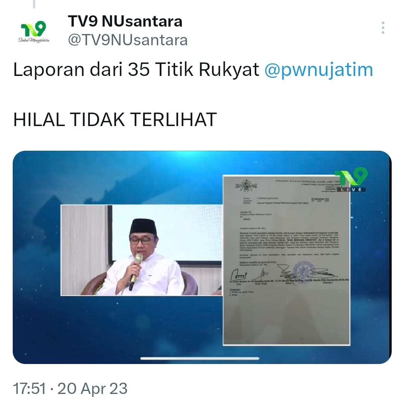This screenshot has height=410, width=404.
Task: Open the three-dot more options menu
Action: click(383, 28)
